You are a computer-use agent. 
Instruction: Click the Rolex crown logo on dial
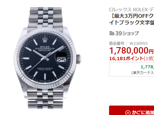click(45, 40)
